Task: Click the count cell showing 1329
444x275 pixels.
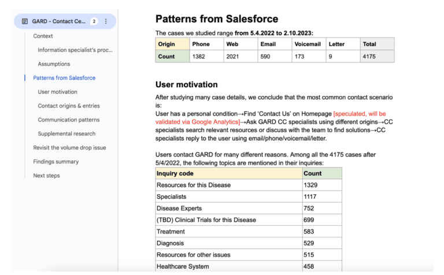Action: (322, 185)
